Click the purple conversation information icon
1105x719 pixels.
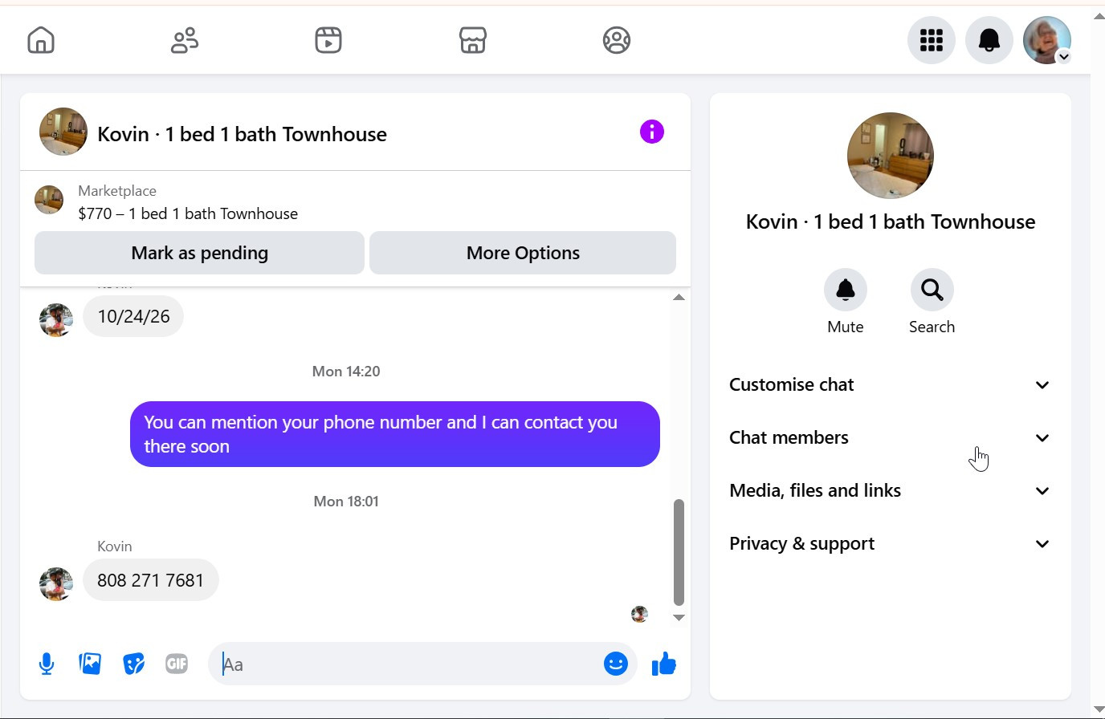pos(652,132)
